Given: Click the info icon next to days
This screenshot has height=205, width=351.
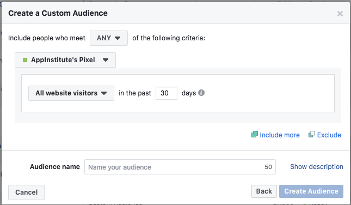Looking at the screenshot, I should coord(201,93).
